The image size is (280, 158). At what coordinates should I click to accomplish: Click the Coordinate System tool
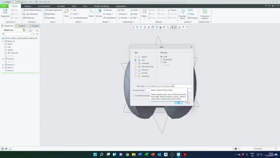[79, 18]
